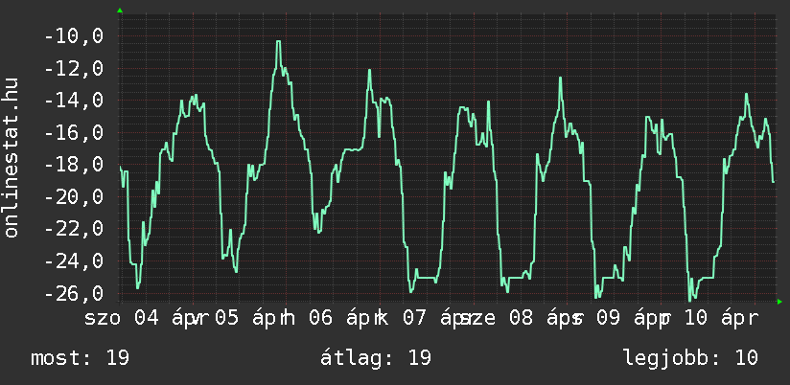This screenshot has height=385, width=790.
Task: Click the -12,0 y-axis tick label
Action: (73, 69)
